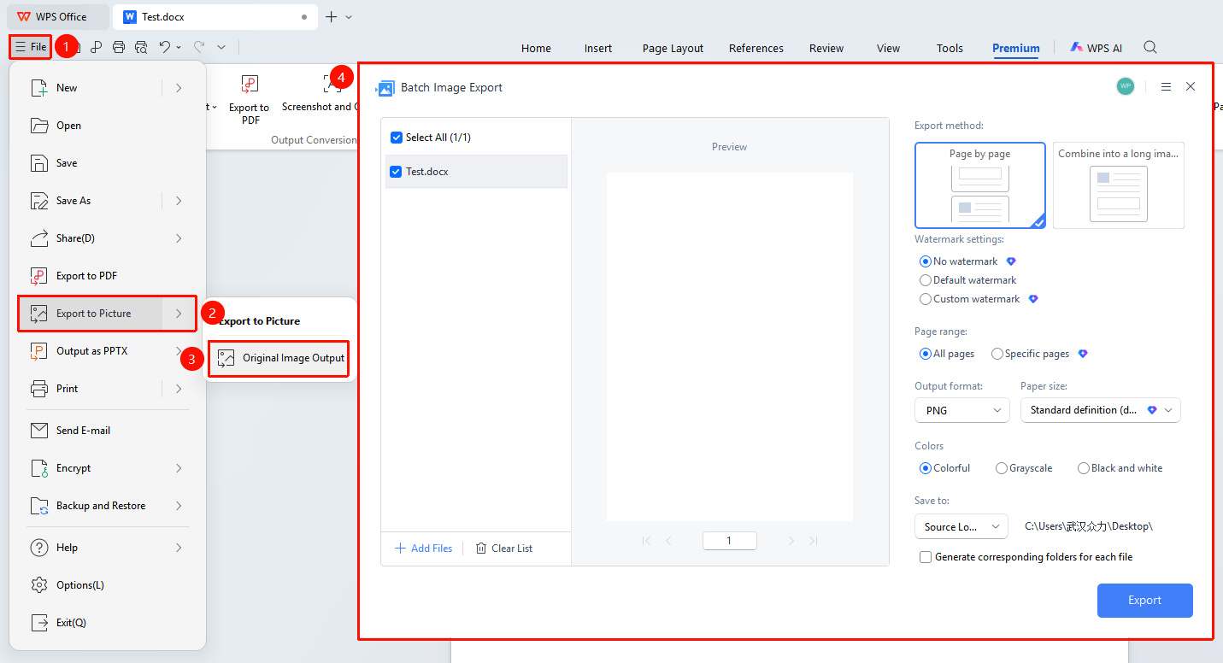Open the PNG output format dropdown
This screenshot has width=1223, height=663.
pyautogui.click(x=962, y=410)
